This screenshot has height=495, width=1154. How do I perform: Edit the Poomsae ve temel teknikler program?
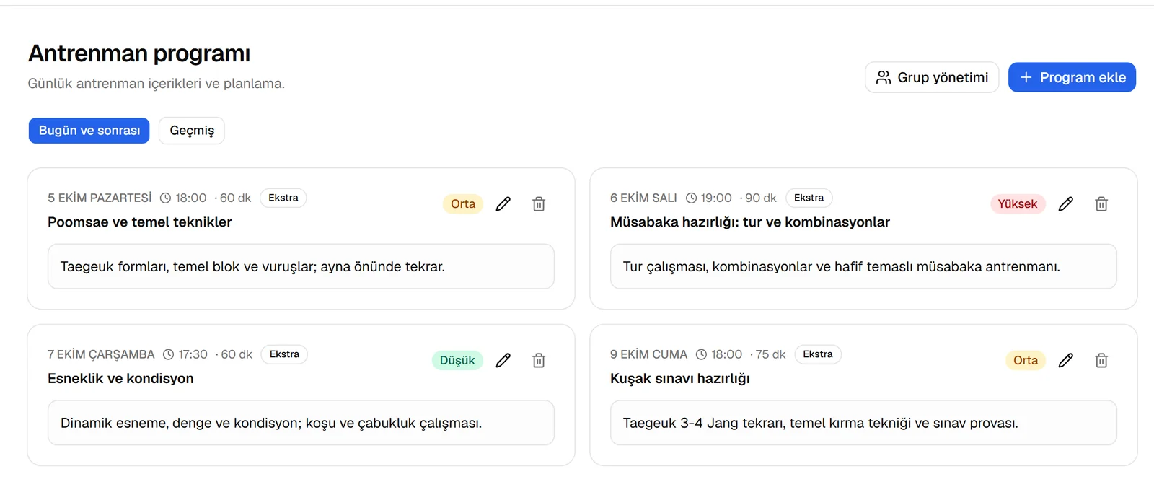503,204
